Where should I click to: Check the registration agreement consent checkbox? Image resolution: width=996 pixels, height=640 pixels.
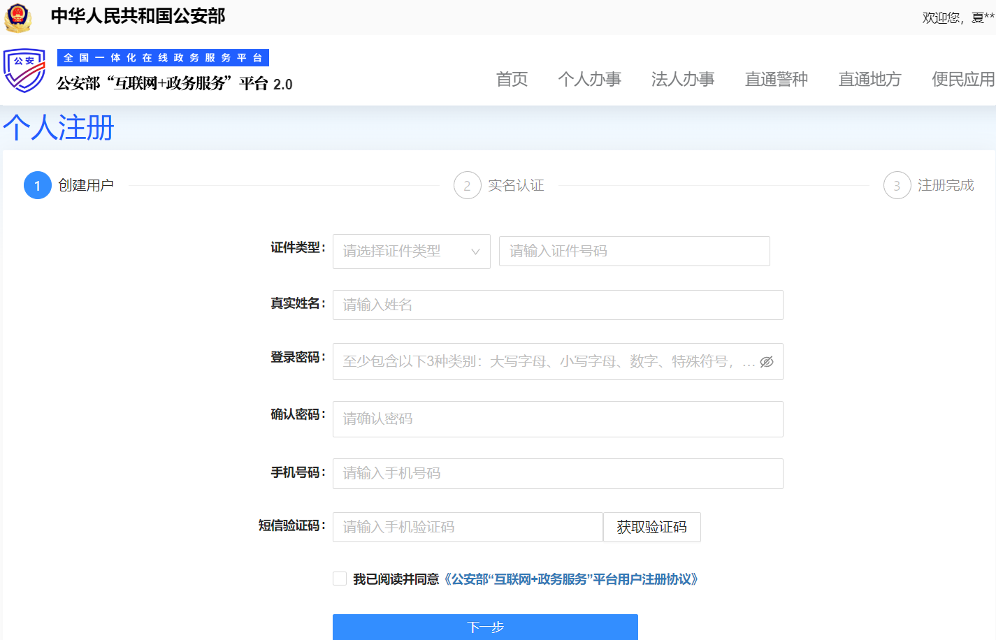point(340,578)
